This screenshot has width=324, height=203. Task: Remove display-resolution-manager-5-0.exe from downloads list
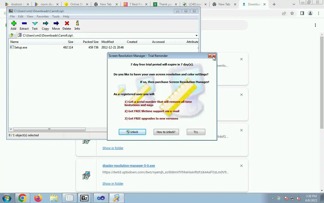point(241,166)
